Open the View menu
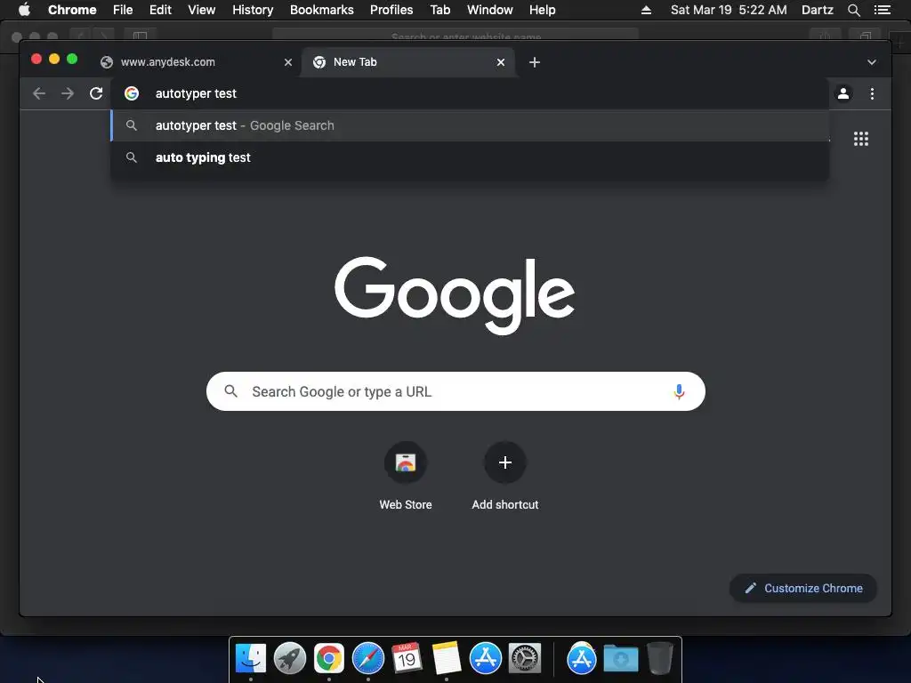This screenshot has width=911, height=683. pos(202,10)
